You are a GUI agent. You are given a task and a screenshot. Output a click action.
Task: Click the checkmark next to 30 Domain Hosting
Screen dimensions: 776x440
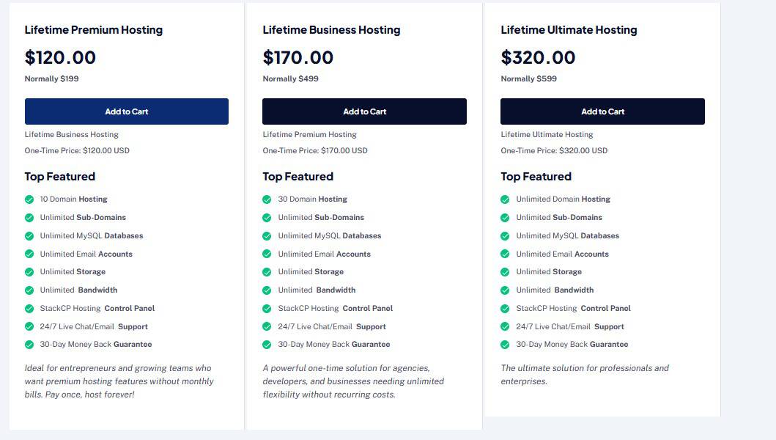[x=267, y=199]
